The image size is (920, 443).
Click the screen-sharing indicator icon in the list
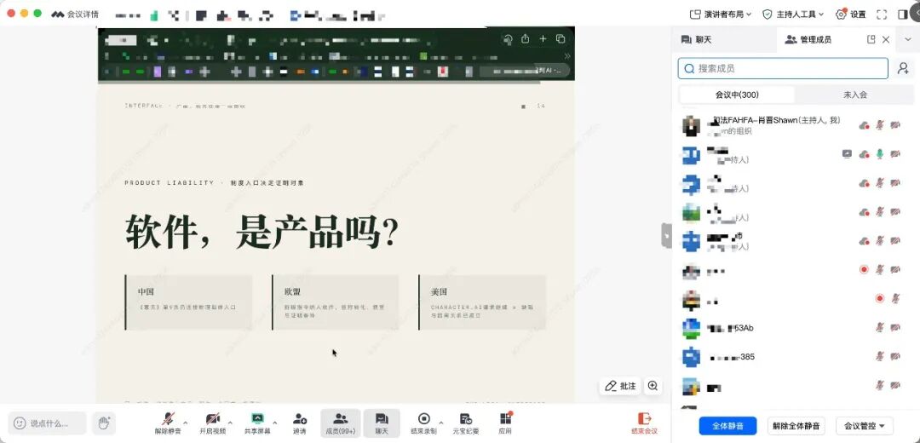[x=848, y=153]
